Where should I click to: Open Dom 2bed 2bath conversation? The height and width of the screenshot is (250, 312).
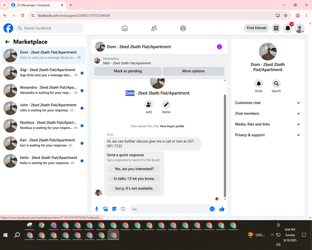[43, 55]
